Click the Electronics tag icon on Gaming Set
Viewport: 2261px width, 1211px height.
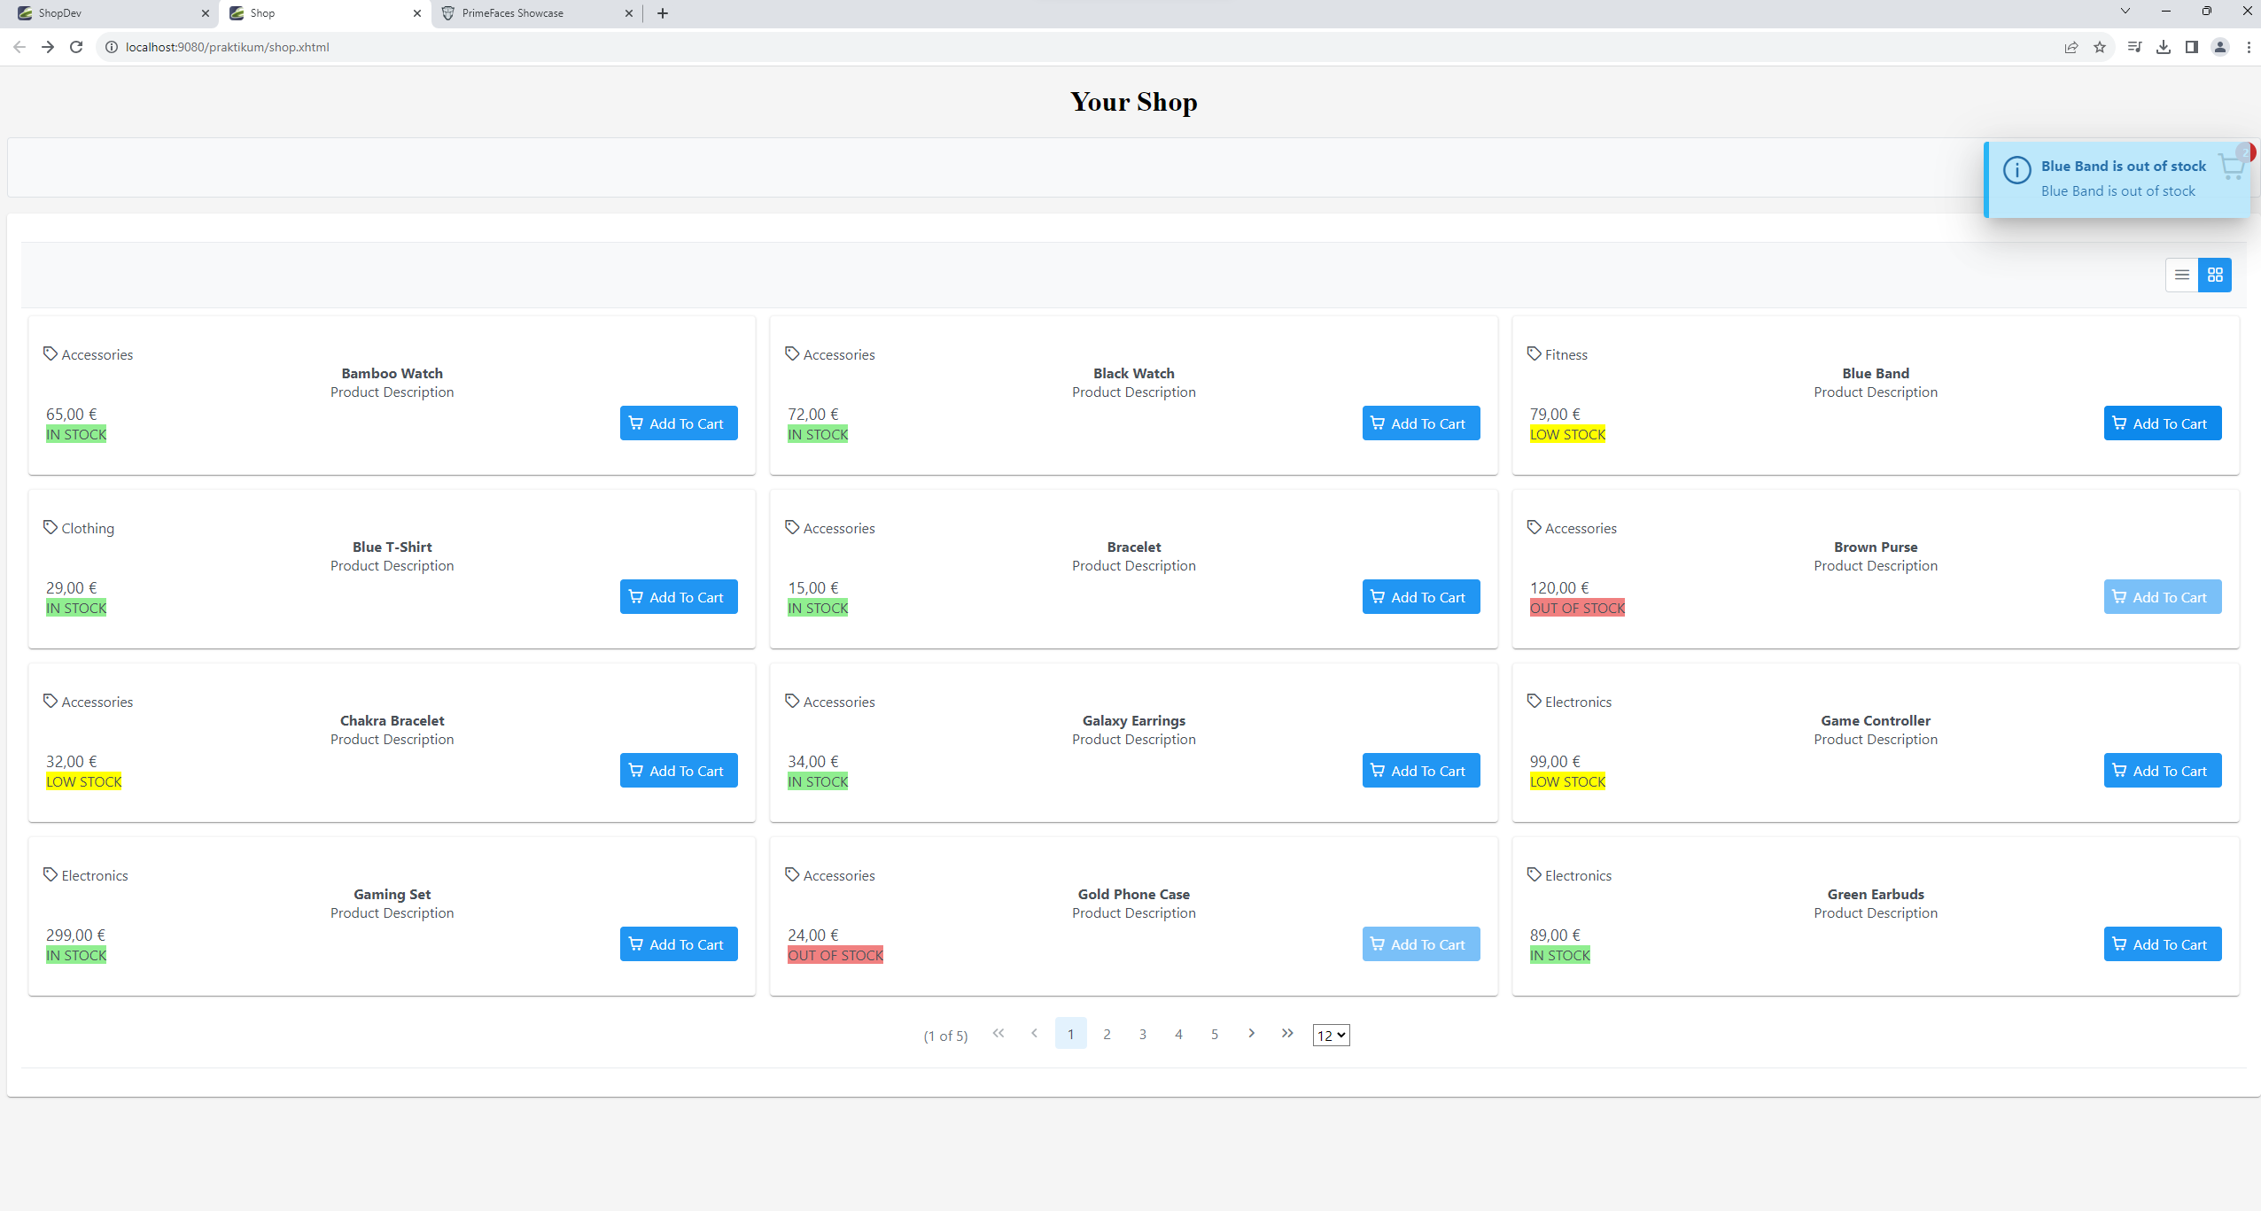51,874
